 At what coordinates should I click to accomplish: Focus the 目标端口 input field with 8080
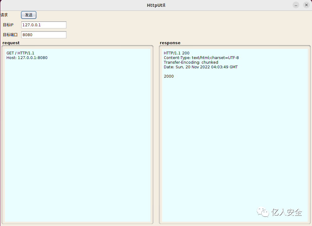coord(44,35)
